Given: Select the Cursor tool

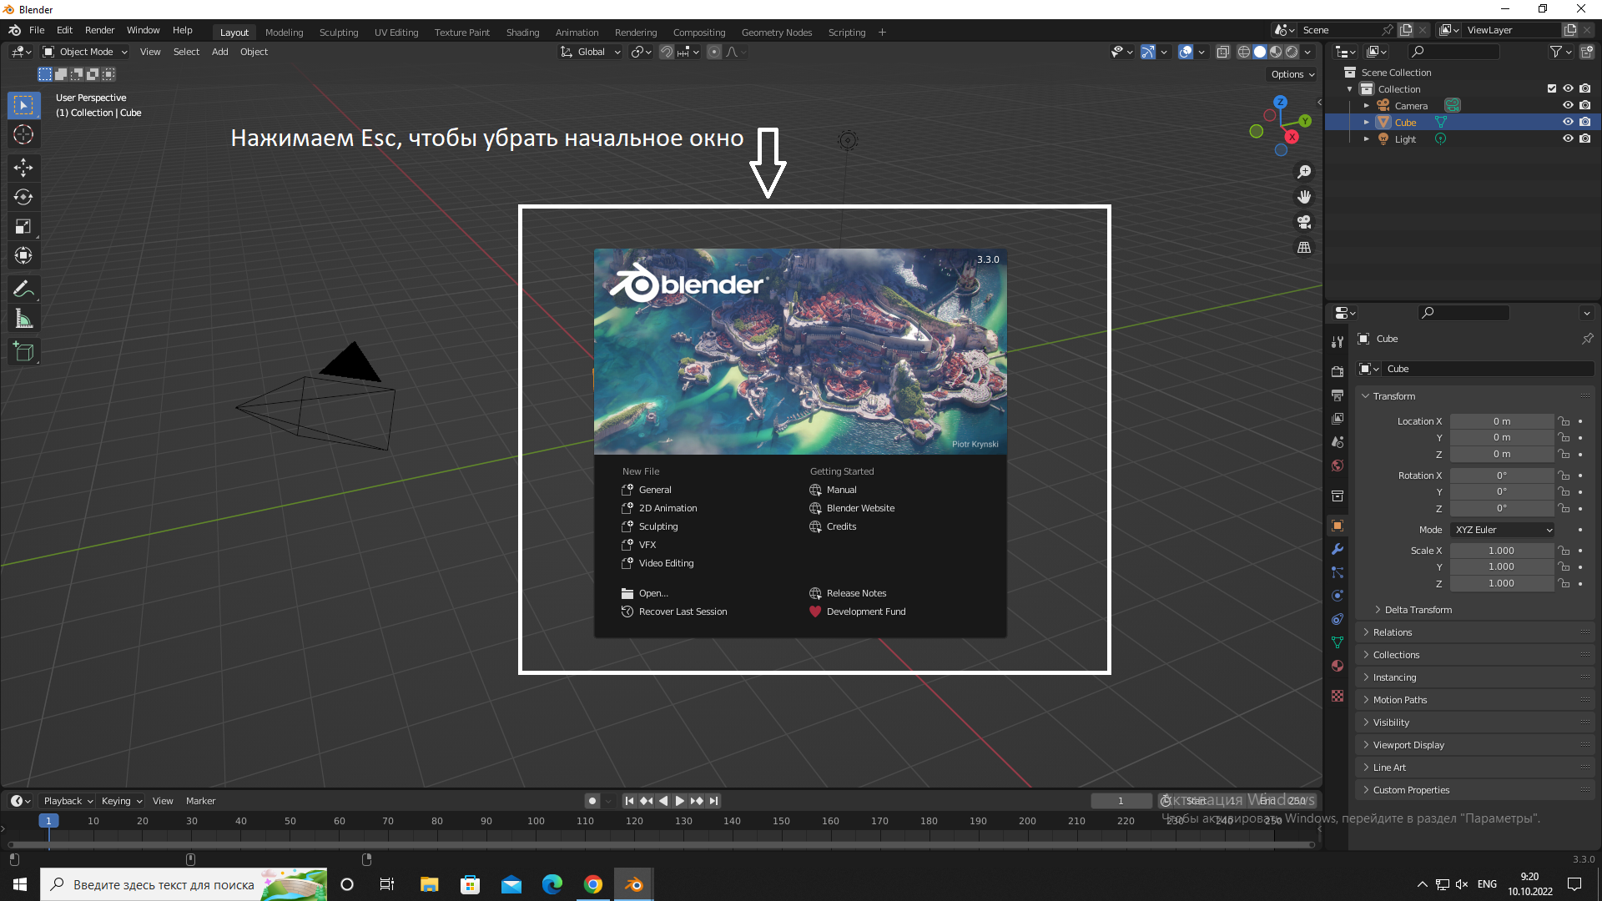Looking at the screenshot, I should pyautogui.click(x=23, y=134).
